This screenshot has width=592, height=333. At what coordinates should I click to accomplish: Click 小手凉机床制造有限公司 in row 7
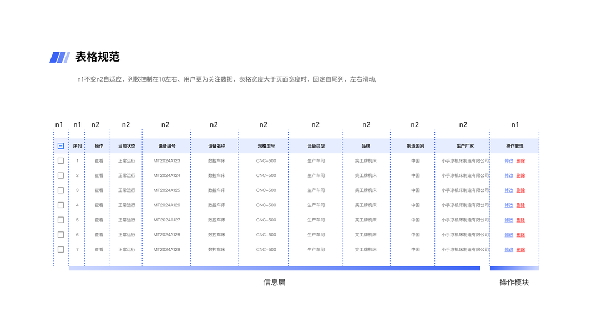[x=465, y=250]
